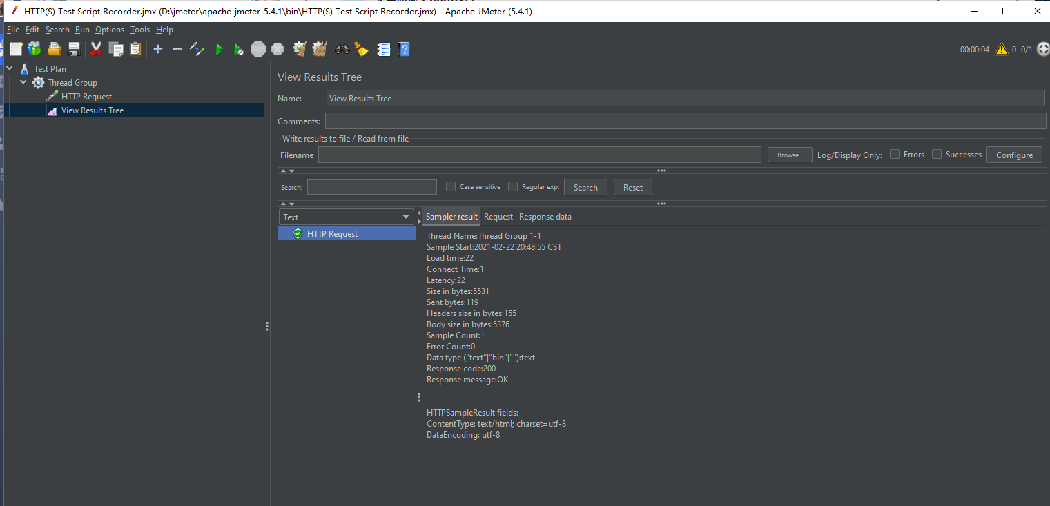
Task: Click the 'Response message:OK' line
Action: click(467, 380)
